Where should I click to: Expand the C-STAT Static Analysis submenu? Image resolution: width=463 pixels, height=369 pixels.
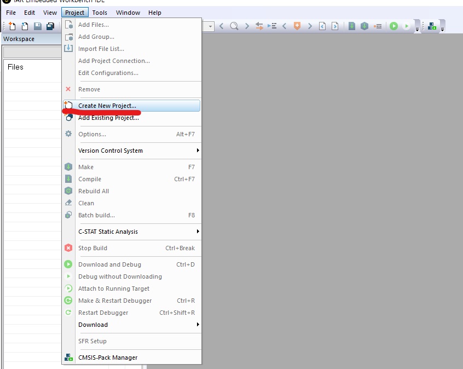pos(132,232)
